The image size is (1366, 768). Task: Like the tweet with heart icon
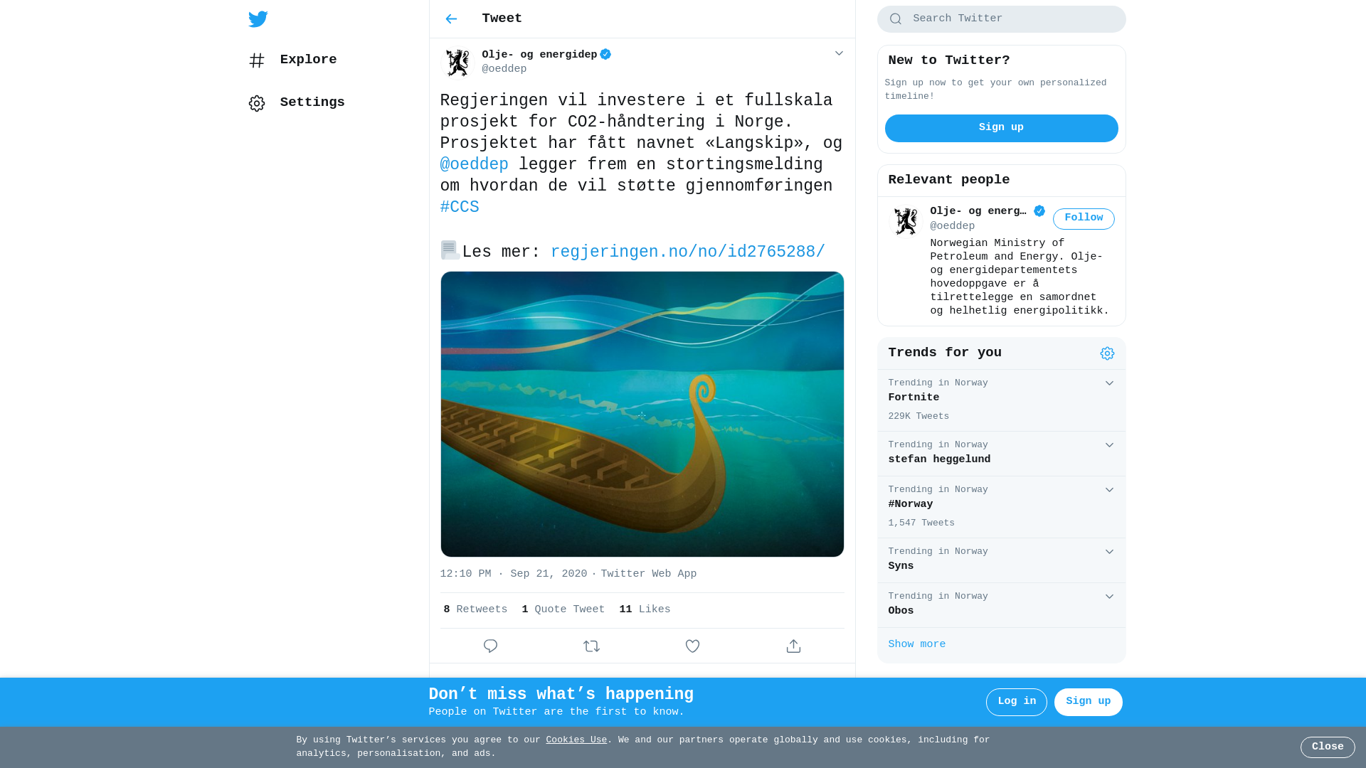(x=693, y=646)
